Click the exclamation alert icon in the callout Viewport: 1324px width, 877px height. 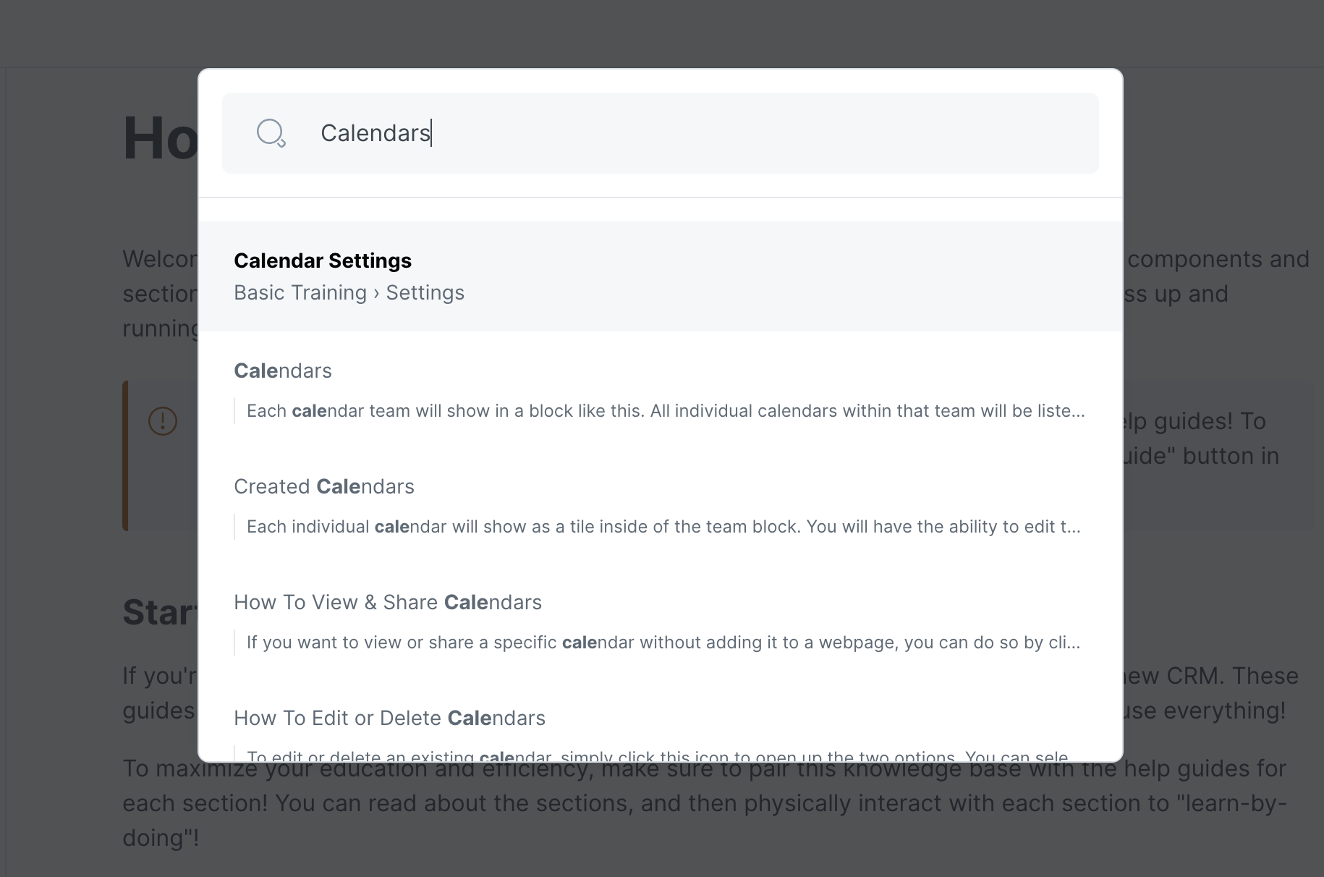pos(163,421)
